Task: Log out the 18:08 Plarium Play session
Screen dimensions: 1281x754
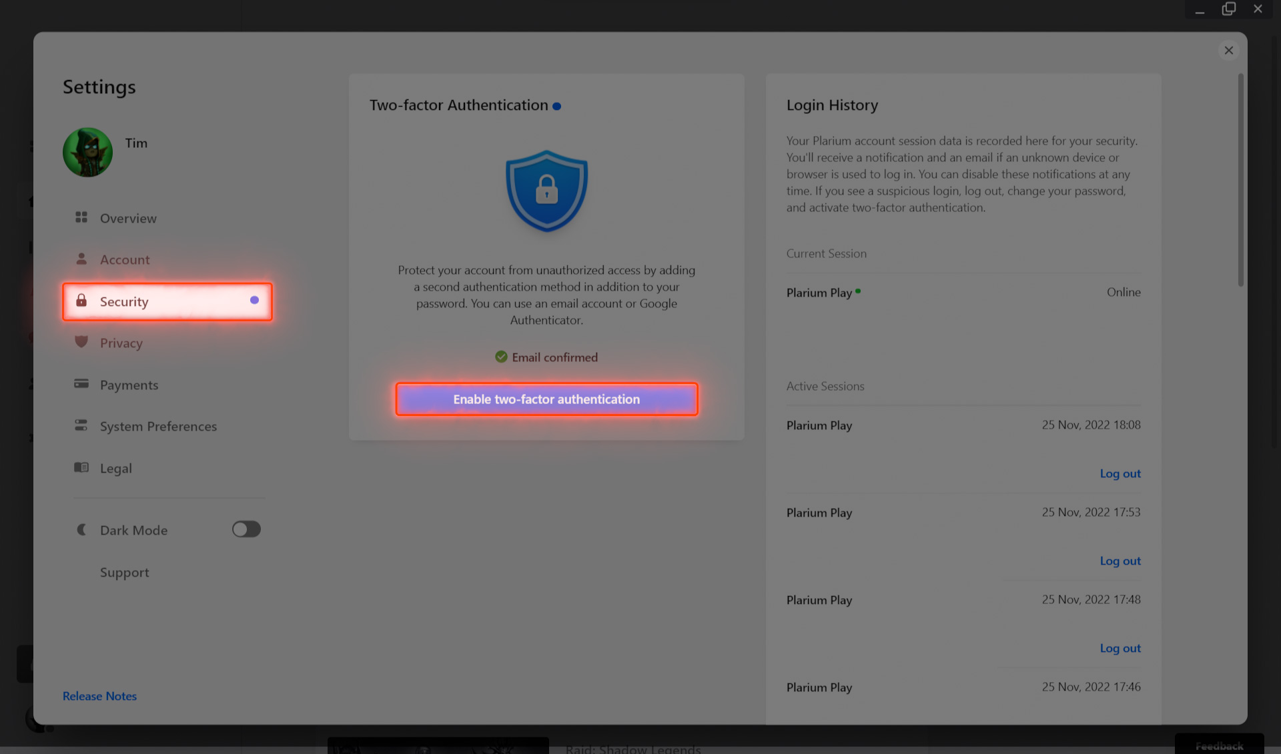Action: click(x=1120, y=473)
